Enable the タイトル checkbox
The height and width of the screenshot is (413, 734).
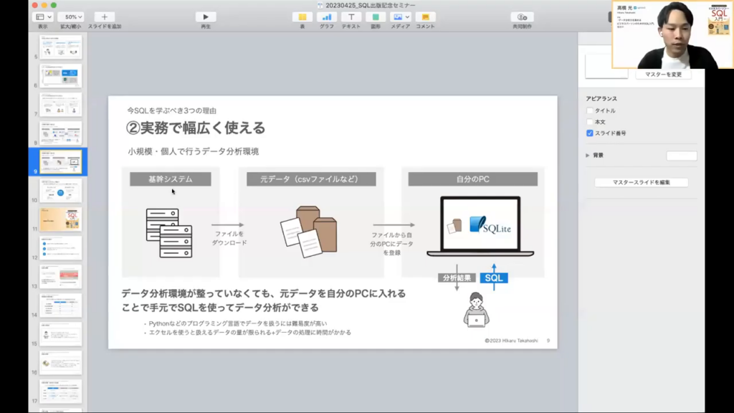point(590,111)
